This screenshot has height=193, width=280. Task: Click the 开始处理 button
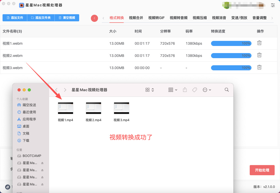[262, 170]
